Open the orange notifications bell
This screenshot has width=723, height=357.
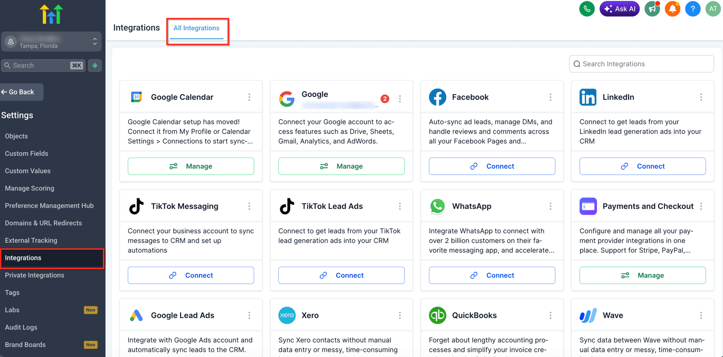672,9
